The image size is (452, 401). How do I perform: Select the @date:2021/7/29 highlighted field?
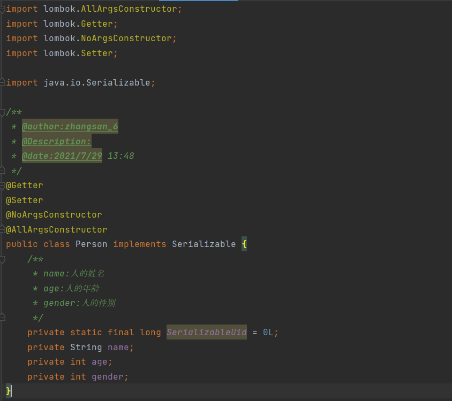tap(62, 156)
